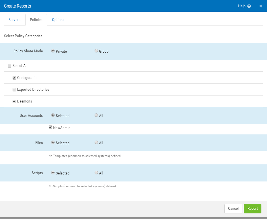Check the Select All checkbox
The image size is (267, 219).
[10, 66]
